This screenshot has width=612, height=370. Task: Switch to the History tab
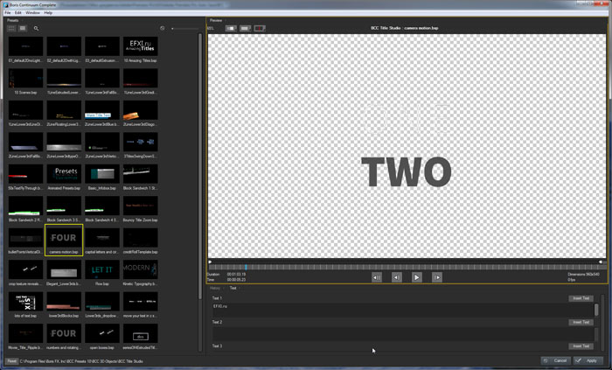pyautogui.click(x=215, y=288)
